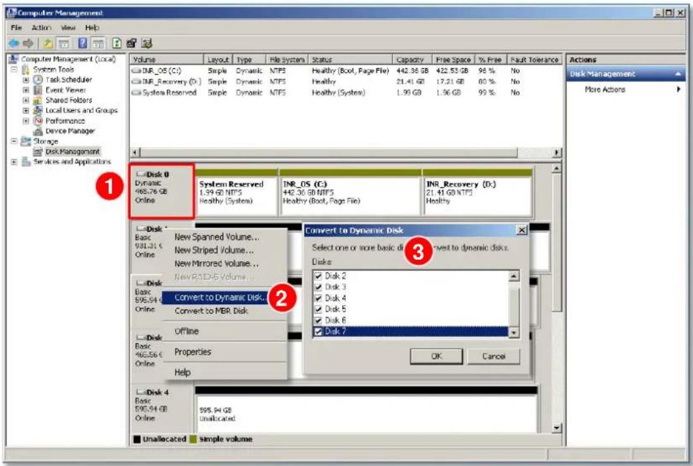Click the blue Back arrow toolbar icon
Screen dimensions: 693x466
coord(14,44)
